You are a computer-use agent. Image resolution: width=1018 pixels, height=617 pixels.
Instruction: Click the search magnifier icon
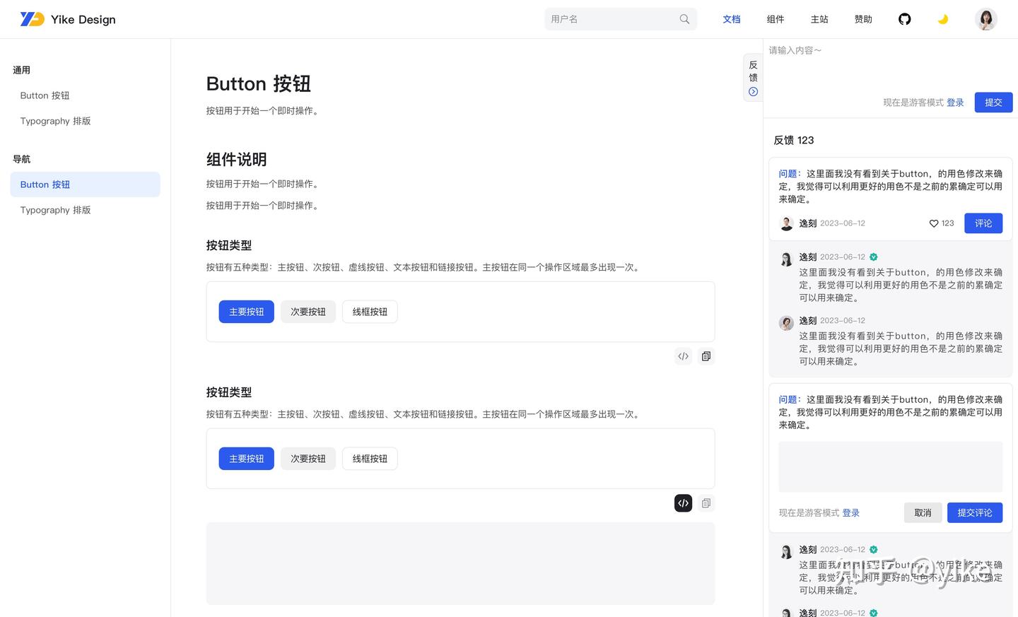coord(683,19)
